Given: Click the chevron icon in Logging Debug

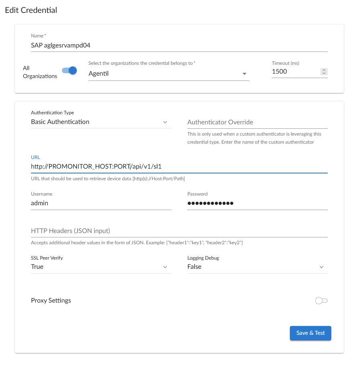Looking at the screenshot, I should 321,267.
